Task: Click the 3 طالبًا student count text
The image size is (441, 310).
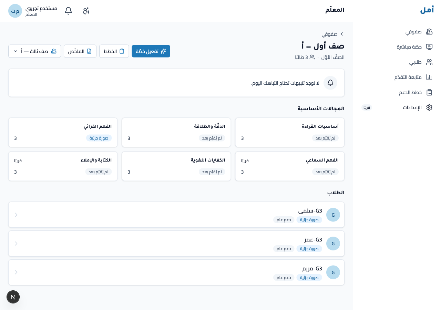Action: click(305, 57)
